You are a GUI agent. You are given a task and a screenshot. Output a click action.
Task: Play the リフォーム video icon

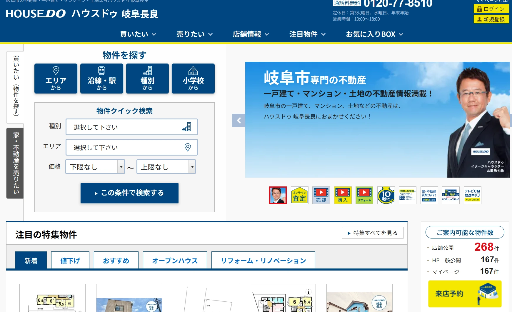point(364,195)
